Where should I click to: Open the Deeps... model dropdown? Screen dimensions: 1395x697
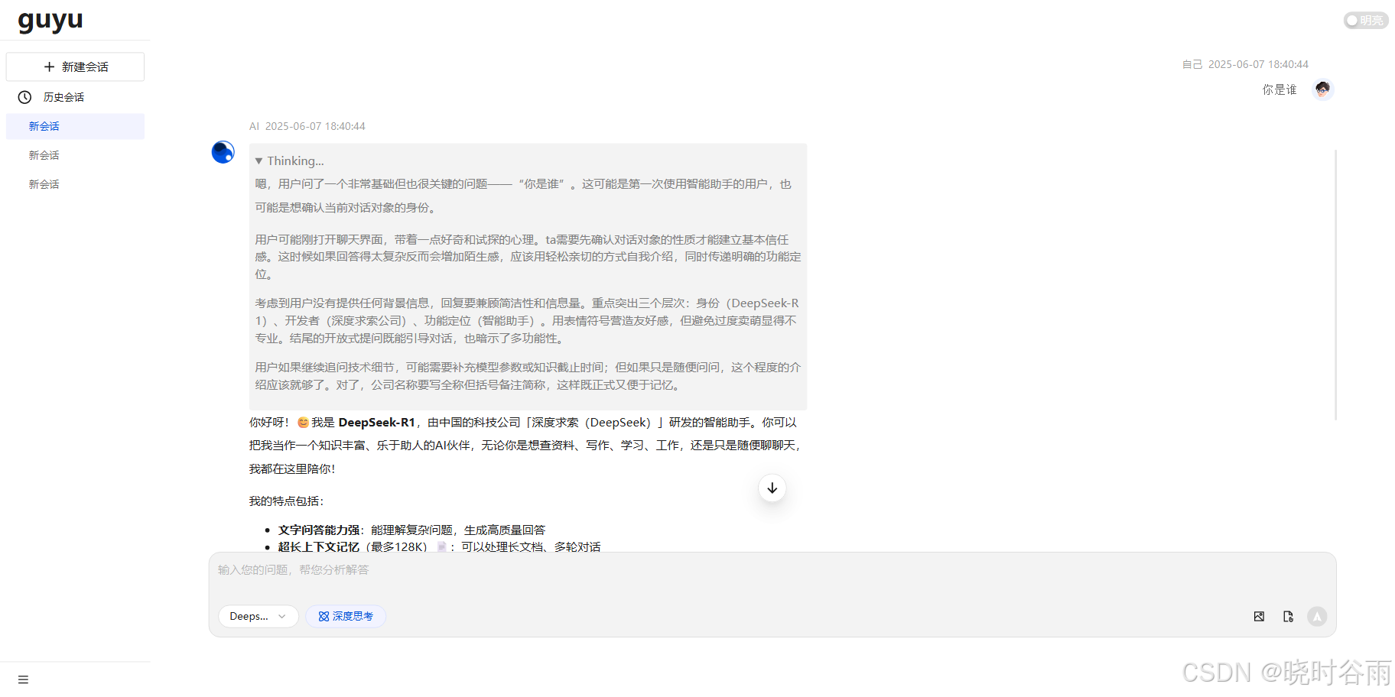tap(259, 617)
